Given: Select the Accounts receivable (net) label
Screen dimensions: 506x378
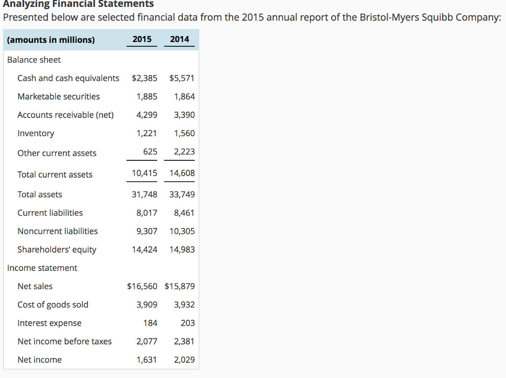Looking at the screenshot, I should click(x=64, y=114).
